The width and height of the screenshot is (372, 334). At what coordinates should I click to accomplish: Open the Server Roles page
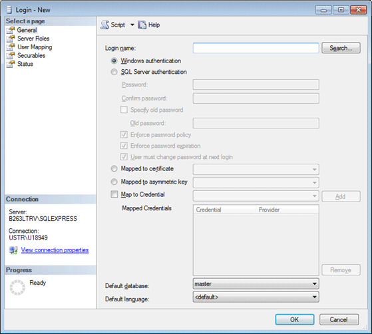tap(33, 39)
